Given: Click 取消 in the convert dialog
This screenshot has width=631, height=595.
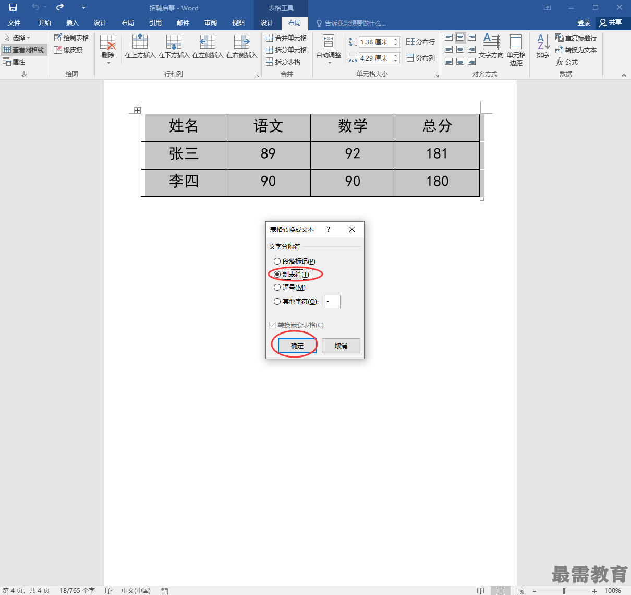Looking at the screenshot, I should pyautogui.click(x=341, y=346).
